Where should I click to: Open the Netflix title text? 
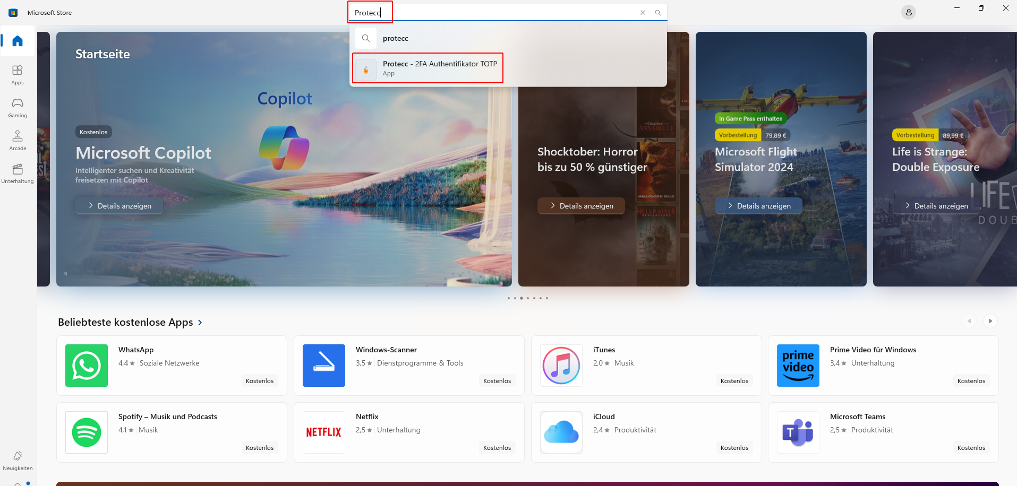tap(367, 416)
